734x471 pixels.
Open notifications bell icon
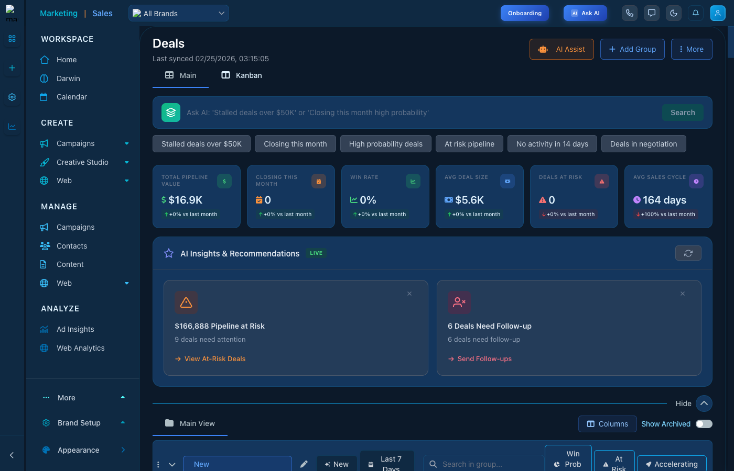[696, 13]
